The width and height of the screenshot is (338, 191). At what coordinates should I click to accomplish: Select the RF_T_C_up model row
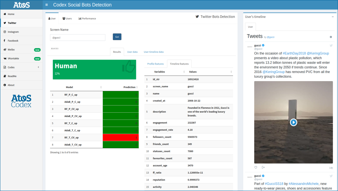coord(94,123)
